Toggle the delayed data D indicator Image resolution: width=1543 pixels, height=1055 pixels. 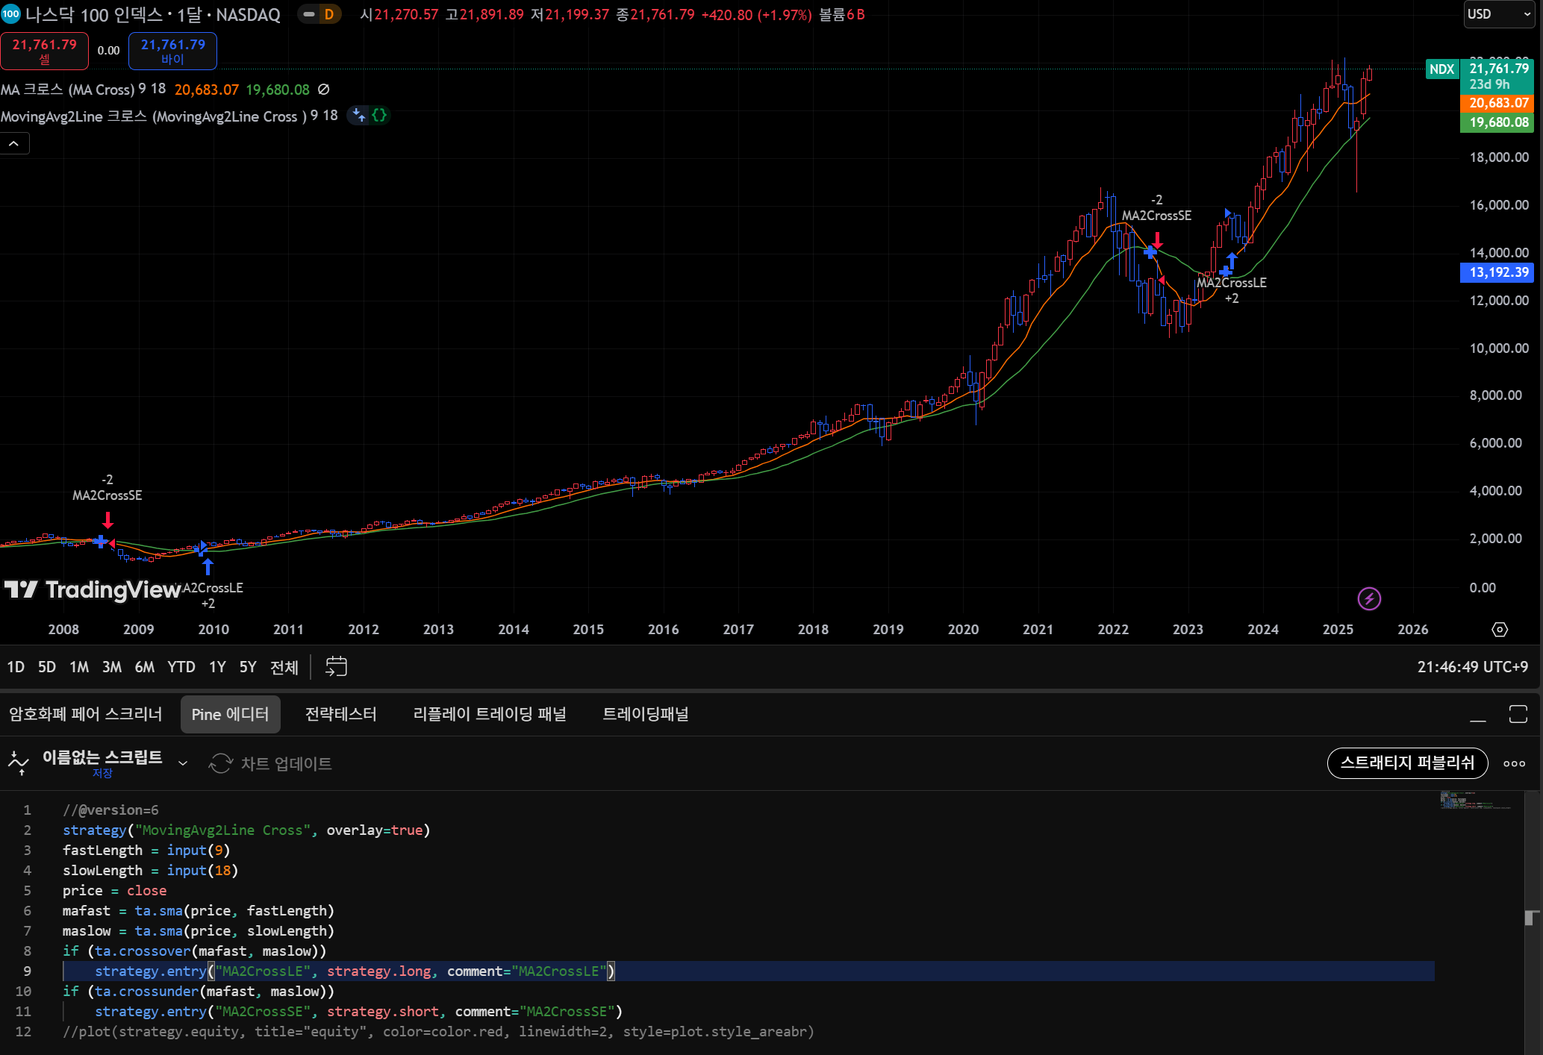click(x=328, y=14)
